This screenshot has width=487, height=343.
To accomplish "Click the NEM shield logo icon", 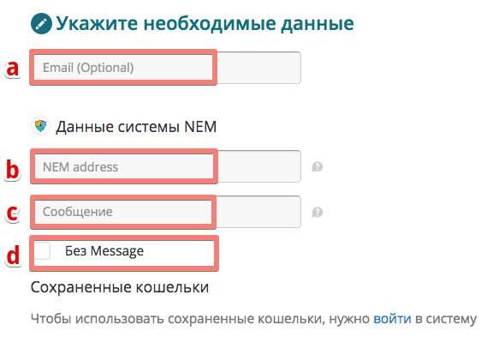I will pos(41,126).
